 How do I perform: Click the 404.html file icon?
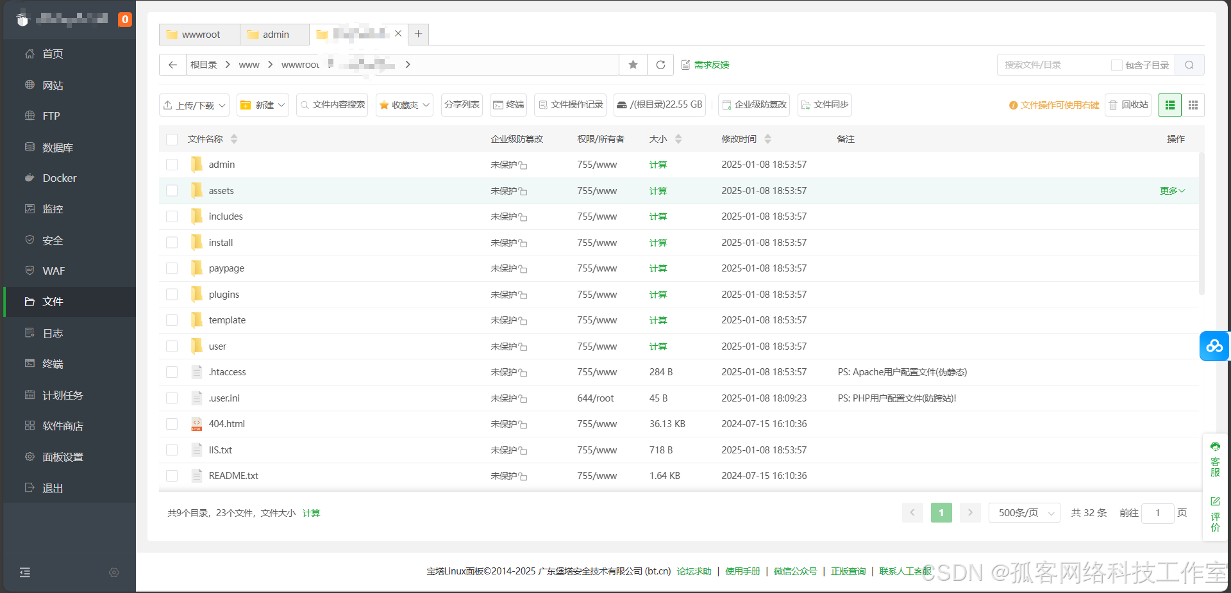[197, 424]
